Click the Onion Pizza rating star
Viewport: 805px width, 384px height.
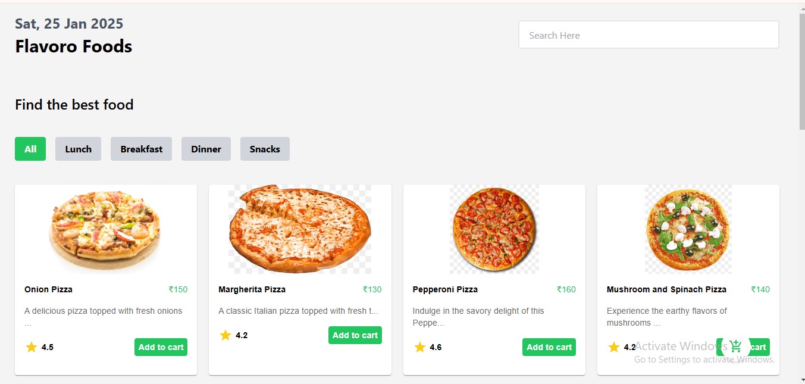coord(32,347)
